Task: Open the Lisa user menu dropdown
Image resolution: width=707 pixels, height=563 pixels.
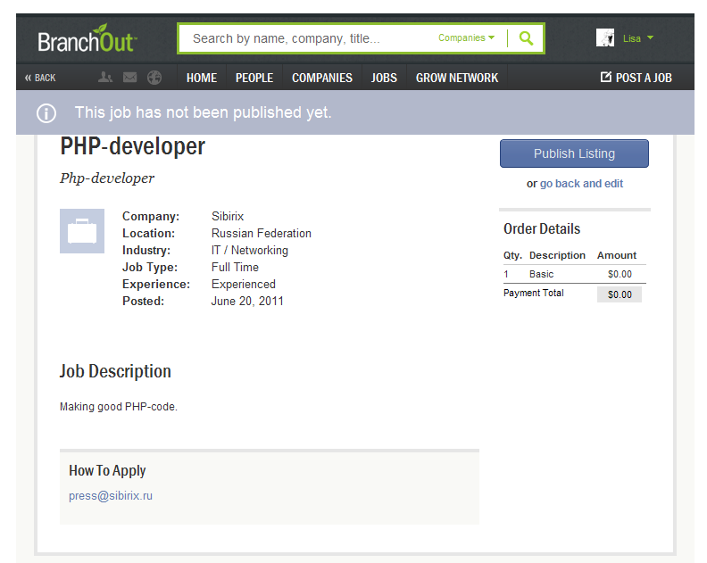Action: 638,38
